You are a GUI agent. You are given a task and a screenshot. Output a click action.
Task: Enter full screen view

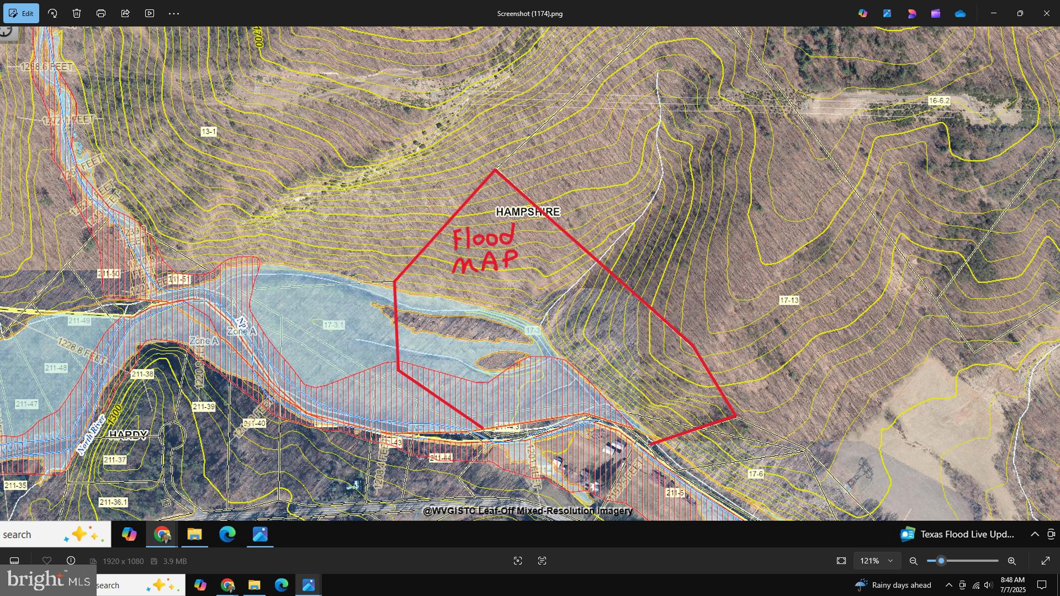(x=1046, y=561)
